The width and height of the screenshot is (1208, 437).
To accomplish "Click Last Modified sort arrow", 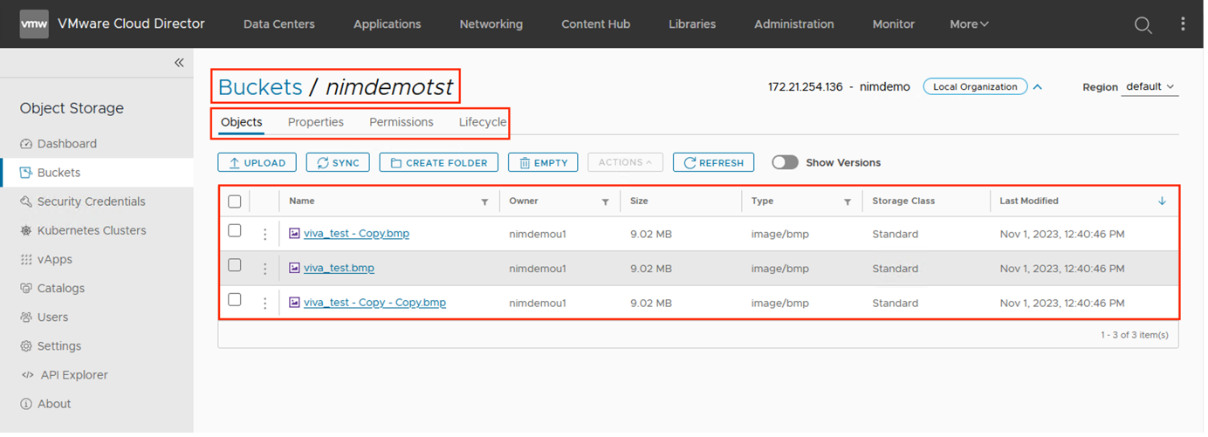I will point(1162,201).
